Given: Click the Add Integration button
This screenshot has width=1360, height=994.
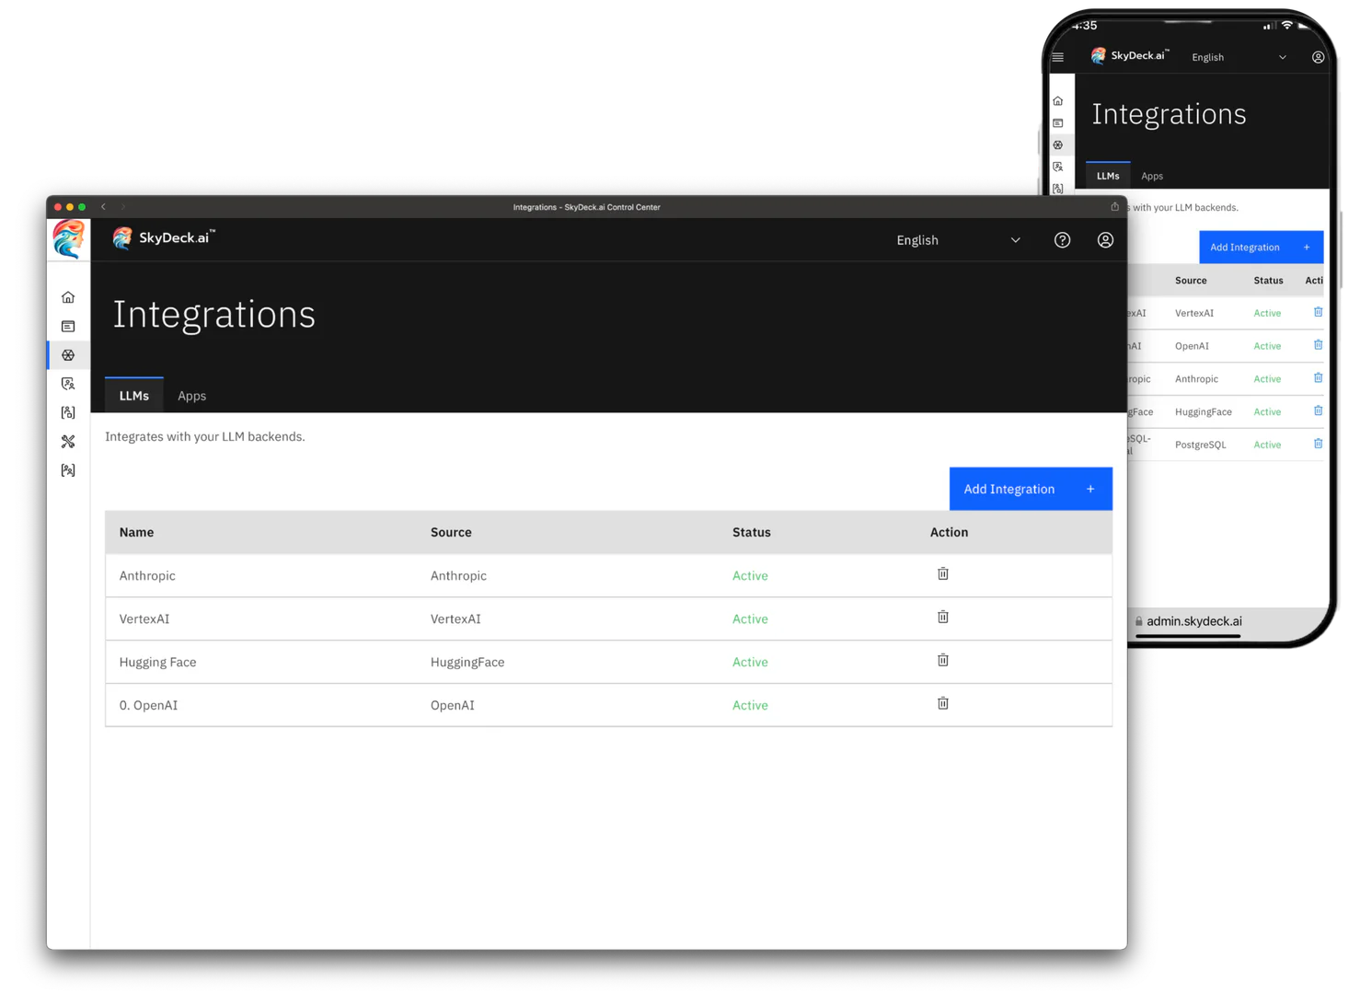Looking at the screenshot, I should coord(1030,489).
